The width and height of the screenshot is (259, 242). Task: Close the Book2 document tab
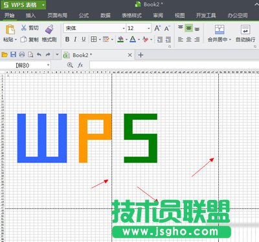pyautogui.click(x=130, y=55)
